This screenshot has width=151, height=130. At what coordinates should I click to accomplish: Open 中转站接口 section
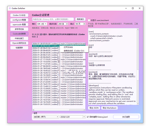[x=19, y=38]
